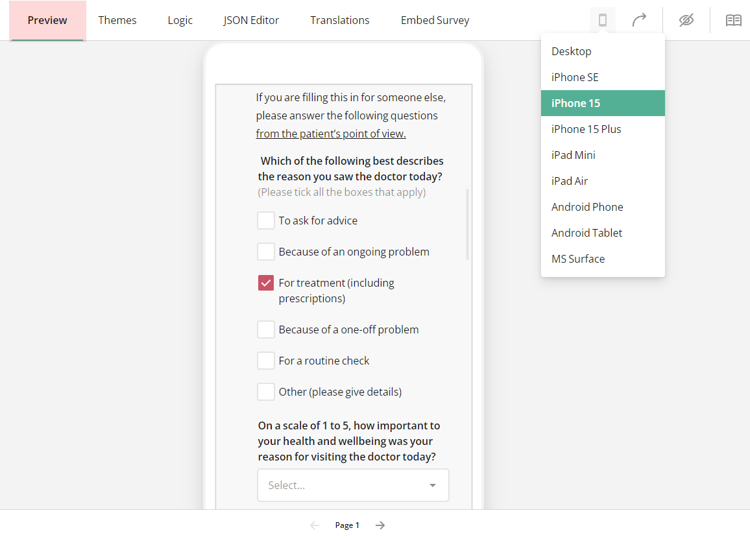This screenshot has width=750, height=539.
Task: Show invisible survey elements
Action: point(686,20)
